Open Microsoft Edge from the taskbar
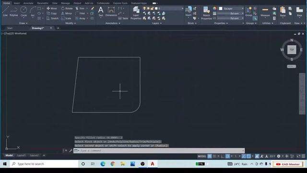This screenshot has height=173, width=307. [x=103, y=164]
